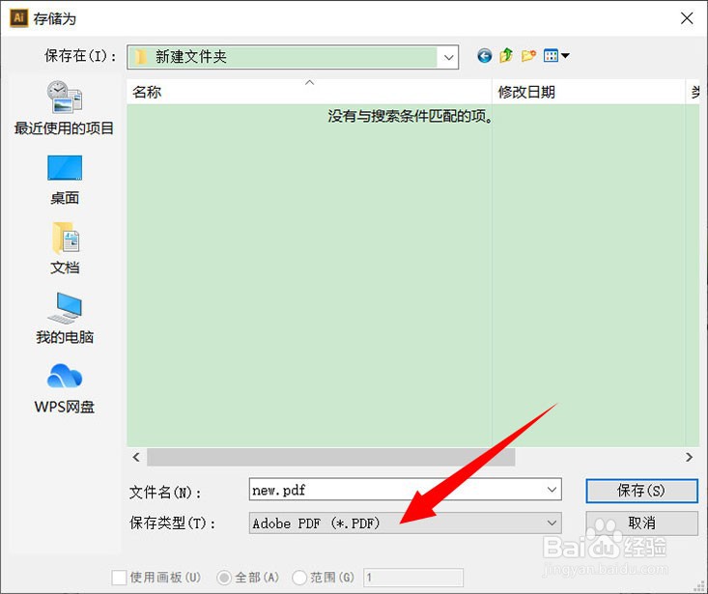Click the 取消 button
Image resolution: width=708 pixels, height=594 pixels.
click(641, 523)
